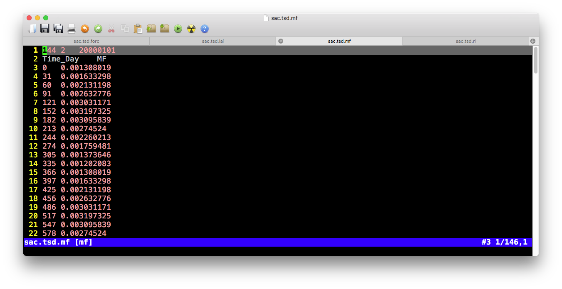Click the Cut scissors icon
The height and width of the screenshot is (289, 562).
point(111,29)
